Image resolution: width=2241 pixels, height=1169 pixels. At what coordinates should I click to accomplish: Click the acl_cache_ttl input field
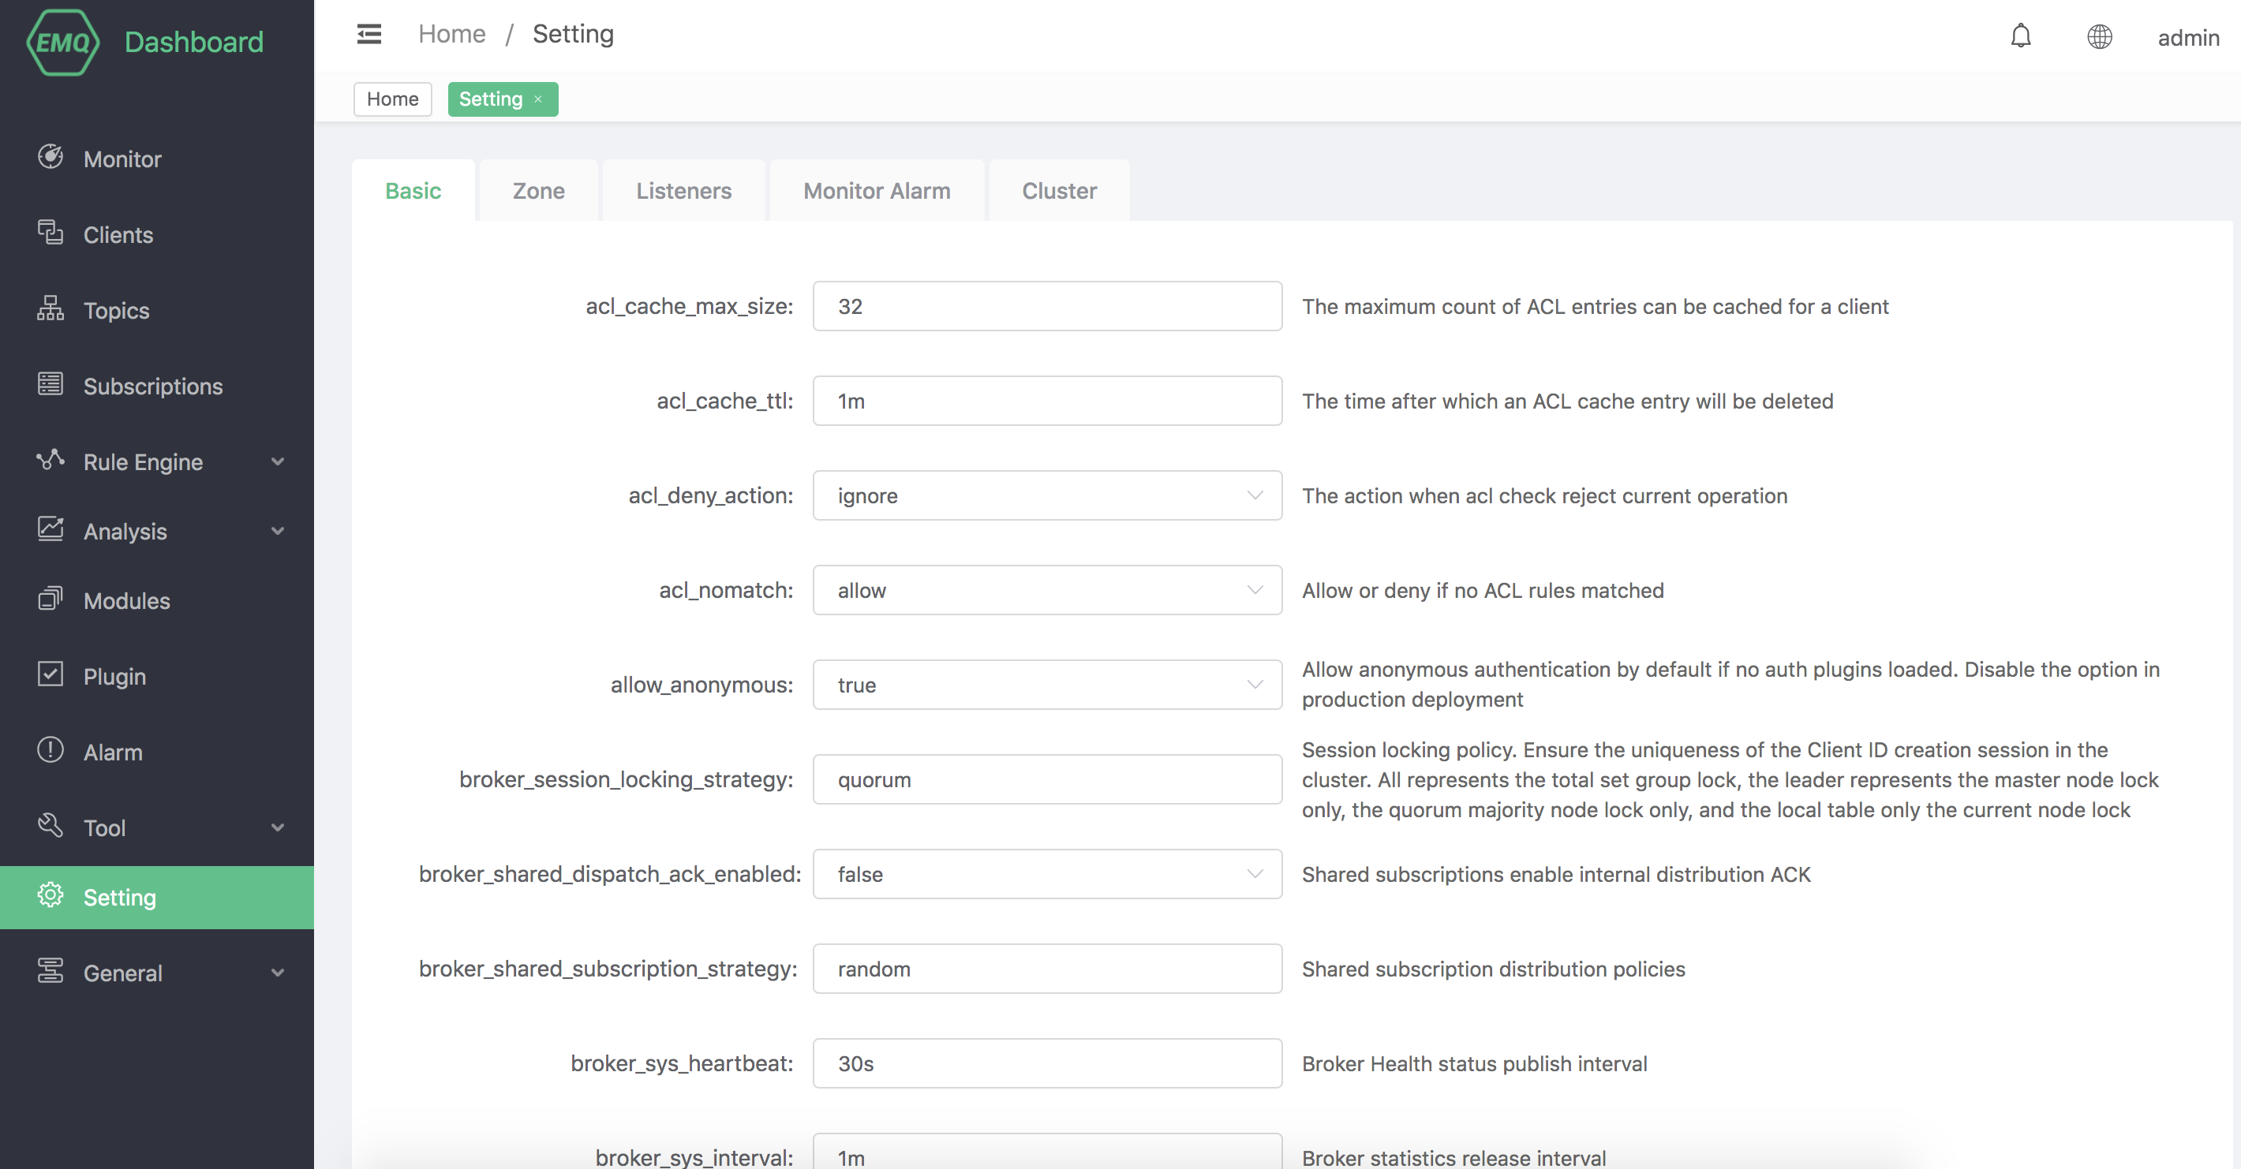[x=1047, y=401]
